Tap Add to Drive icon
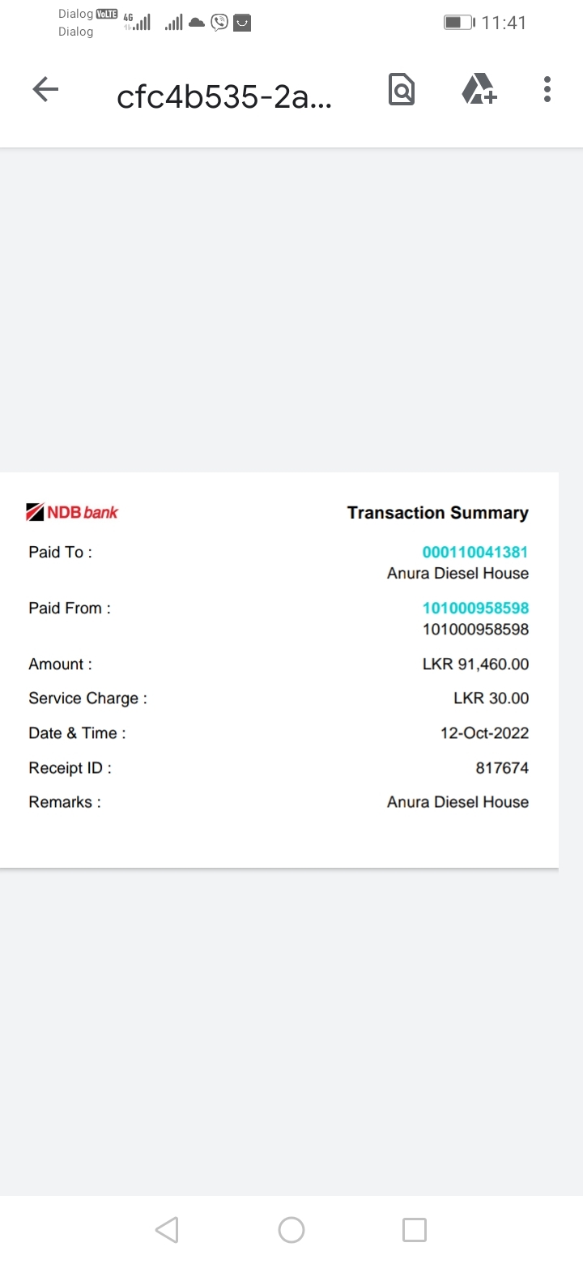This screenshot has width=583, height=1264. click(479, 89)
